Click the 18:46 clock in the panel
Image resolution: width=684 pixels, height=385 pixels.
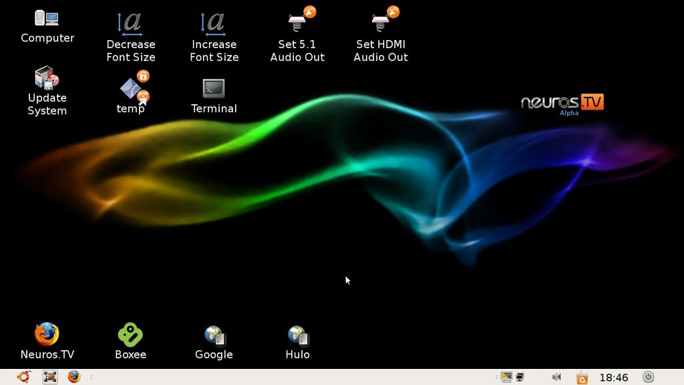613,378
